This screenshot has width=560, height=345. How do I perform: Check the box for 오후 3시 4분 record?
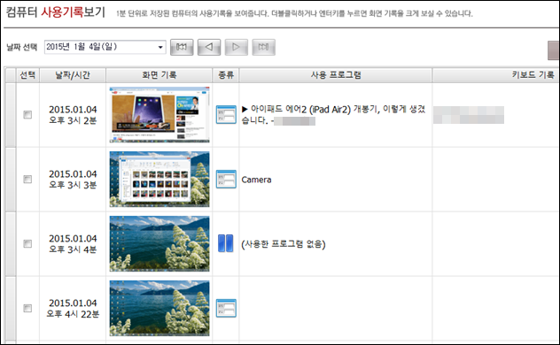(x=27, y=244)
